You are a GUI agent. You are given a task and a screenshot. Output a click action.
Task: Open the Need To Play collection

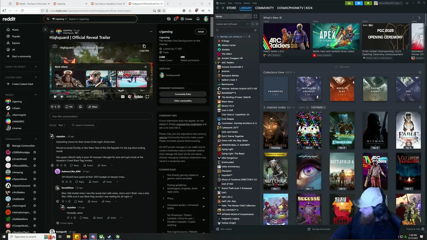click(342, 89)
